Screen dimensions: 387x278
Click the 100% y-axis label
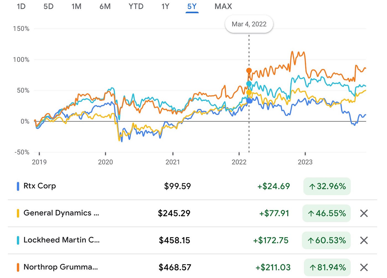coord(21,60)
